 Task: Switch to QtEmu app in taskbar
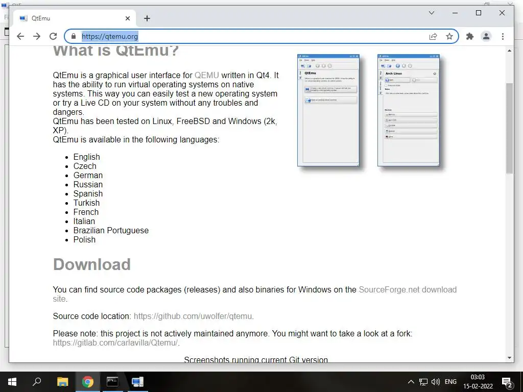(137, 382)
